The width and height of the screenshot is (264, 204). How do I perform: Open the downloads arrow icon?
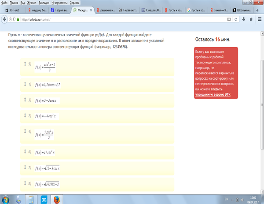(x=243, y=19)
